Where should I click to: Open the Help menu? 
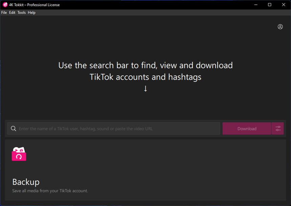pos(31,13)
